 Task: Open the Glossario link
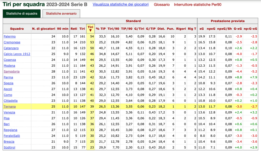pyautogui.click(x=162, y=5)
